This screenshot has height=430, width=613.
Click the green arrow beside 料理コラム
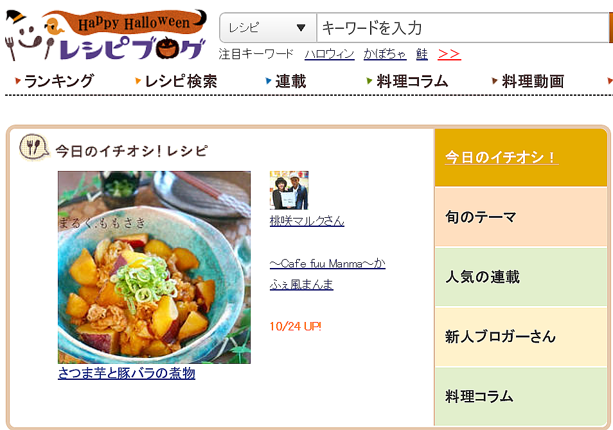(369, 81)
